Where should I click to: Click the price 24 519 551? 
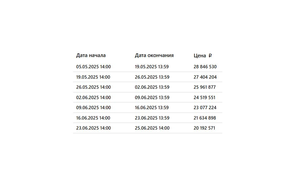(x=204, y=98)
